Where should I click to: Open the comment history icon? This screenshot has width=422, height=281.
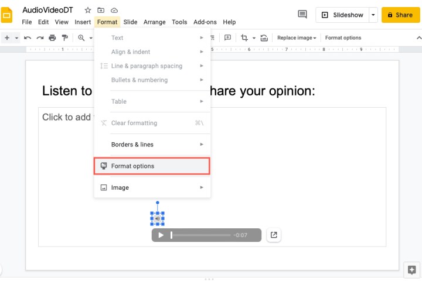(302, 15)
